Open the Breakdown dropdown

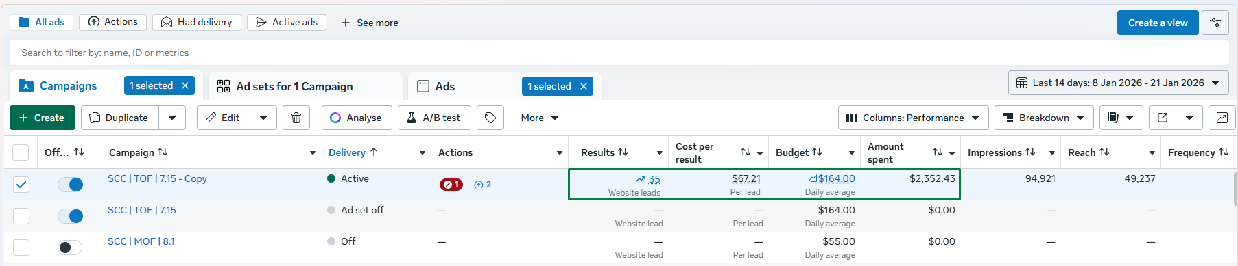(1044, 118)
